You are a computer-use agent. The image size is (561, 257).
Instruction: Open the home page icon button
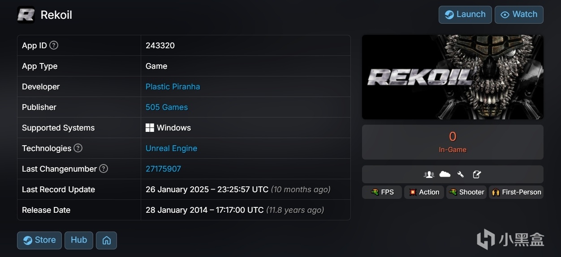pyautogui.click(x=107, y=240)
